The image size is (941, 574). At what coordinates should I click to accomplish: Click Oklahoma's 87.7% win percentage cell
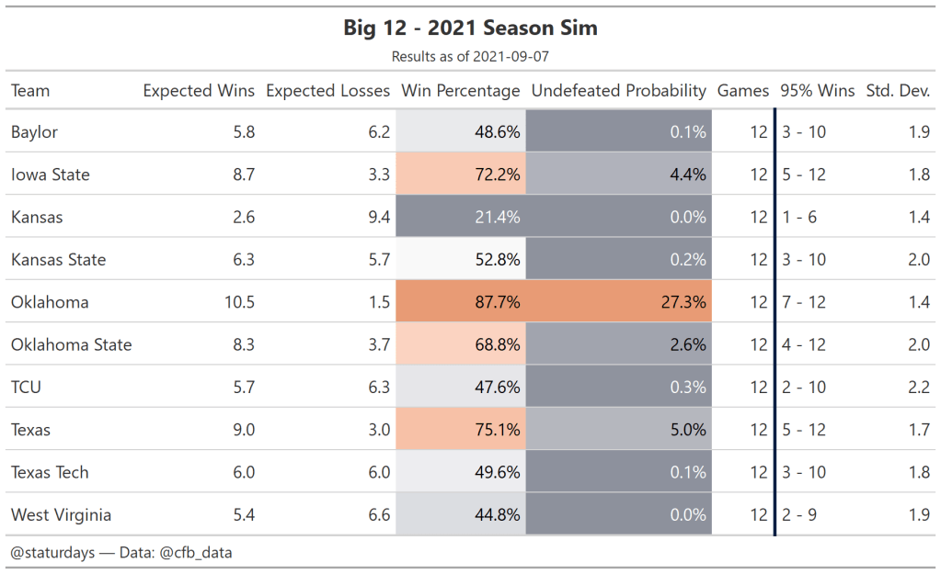pyautogui.click(x=461, y=302)
